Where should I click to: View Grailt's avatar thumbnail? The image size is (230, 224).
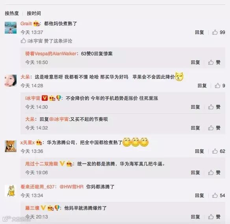(x=11, y=28)
